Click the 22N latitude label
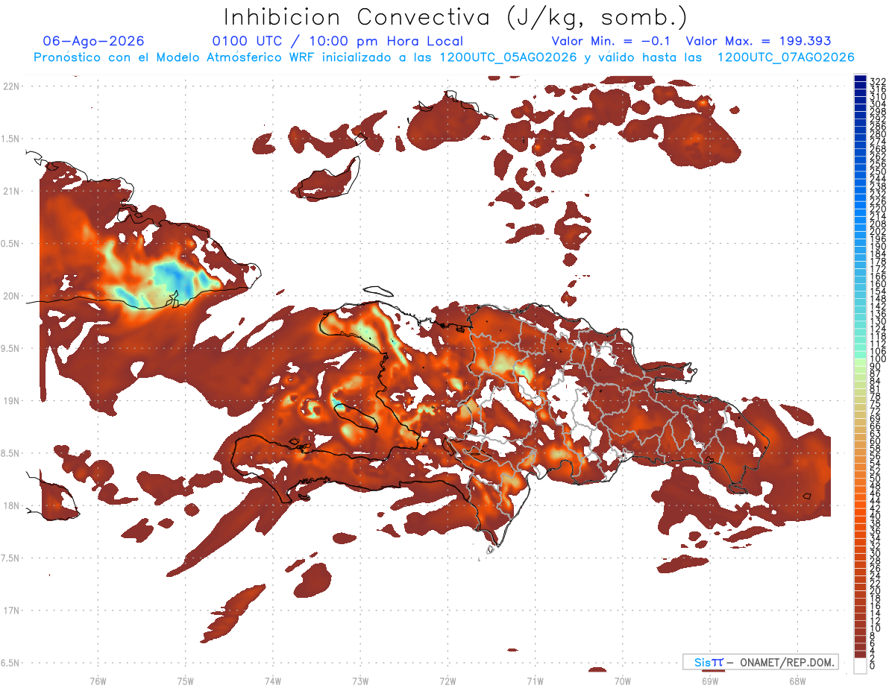The width and height of the screenshot is (895, 691). (x=10, y=86)
